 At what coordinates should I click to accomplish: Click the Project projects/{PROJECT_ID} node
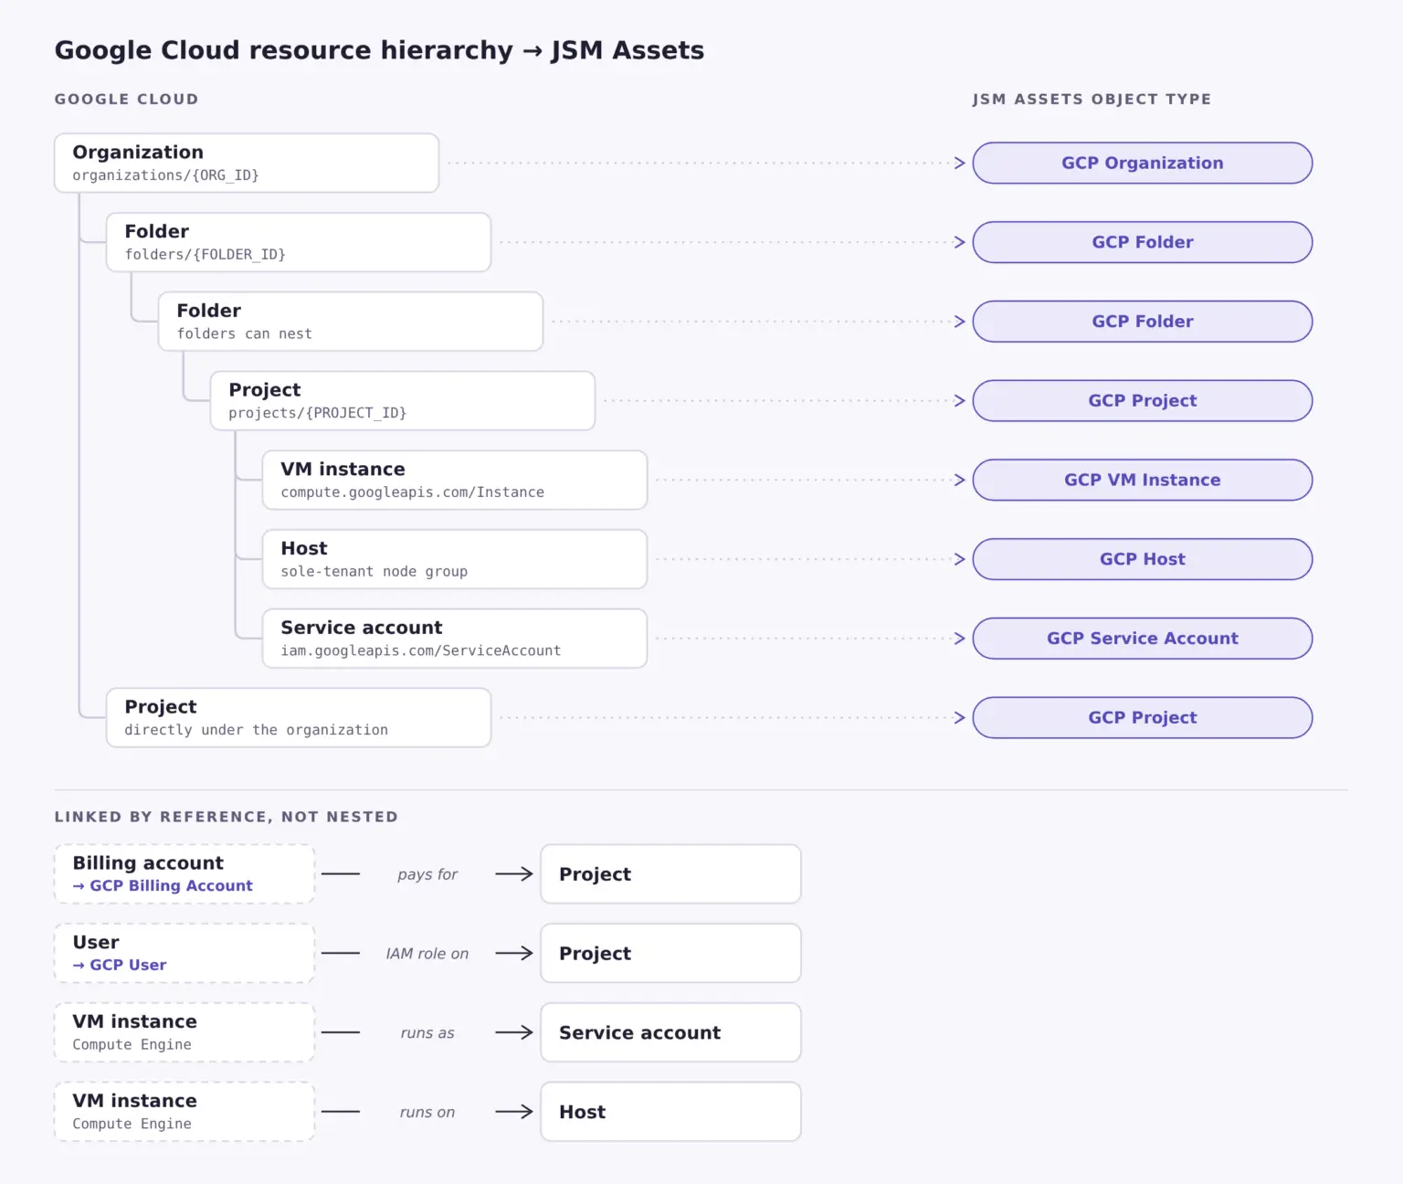(403, 400)
